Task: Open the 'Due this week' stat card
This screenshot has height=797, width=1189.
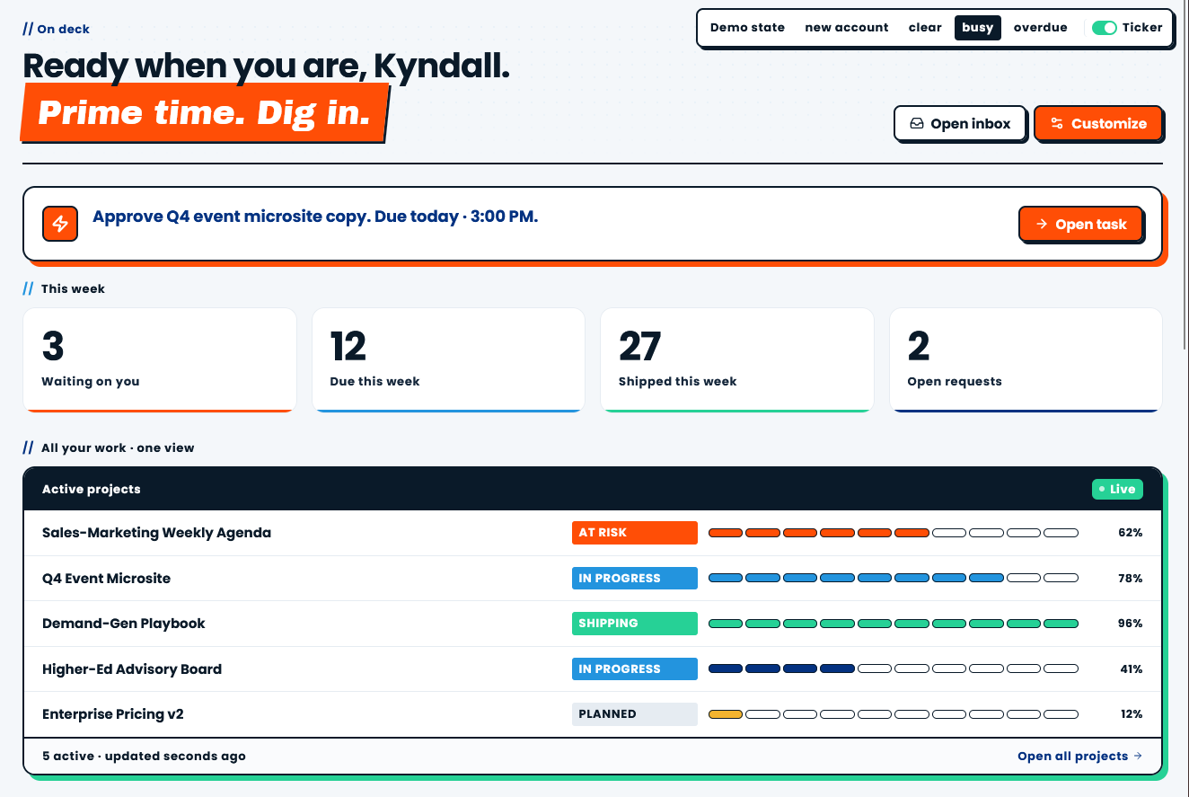Action: coord(448,360)
